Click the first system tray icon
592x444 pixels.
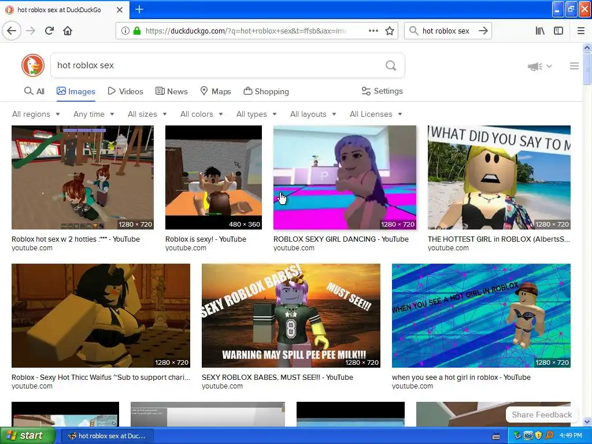tap(517, 435)
